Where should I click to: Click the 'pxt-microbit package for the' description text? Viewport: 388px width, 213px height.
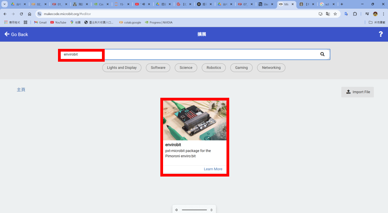click(188, 151)
